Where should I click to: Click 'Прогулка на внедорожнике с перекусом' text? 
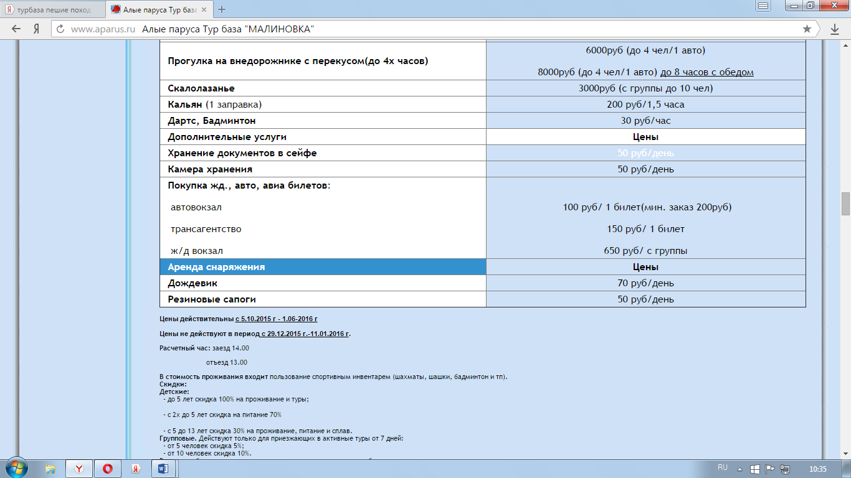coord(299,61)
